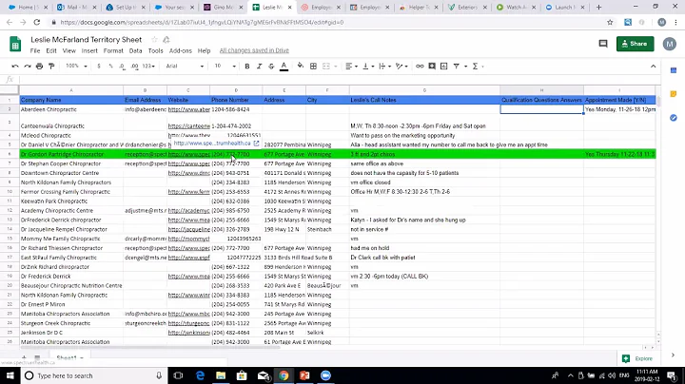This screenshot has height=384, width=685.
Task: Select the Company Name header cell
Action: click(71, 100)
